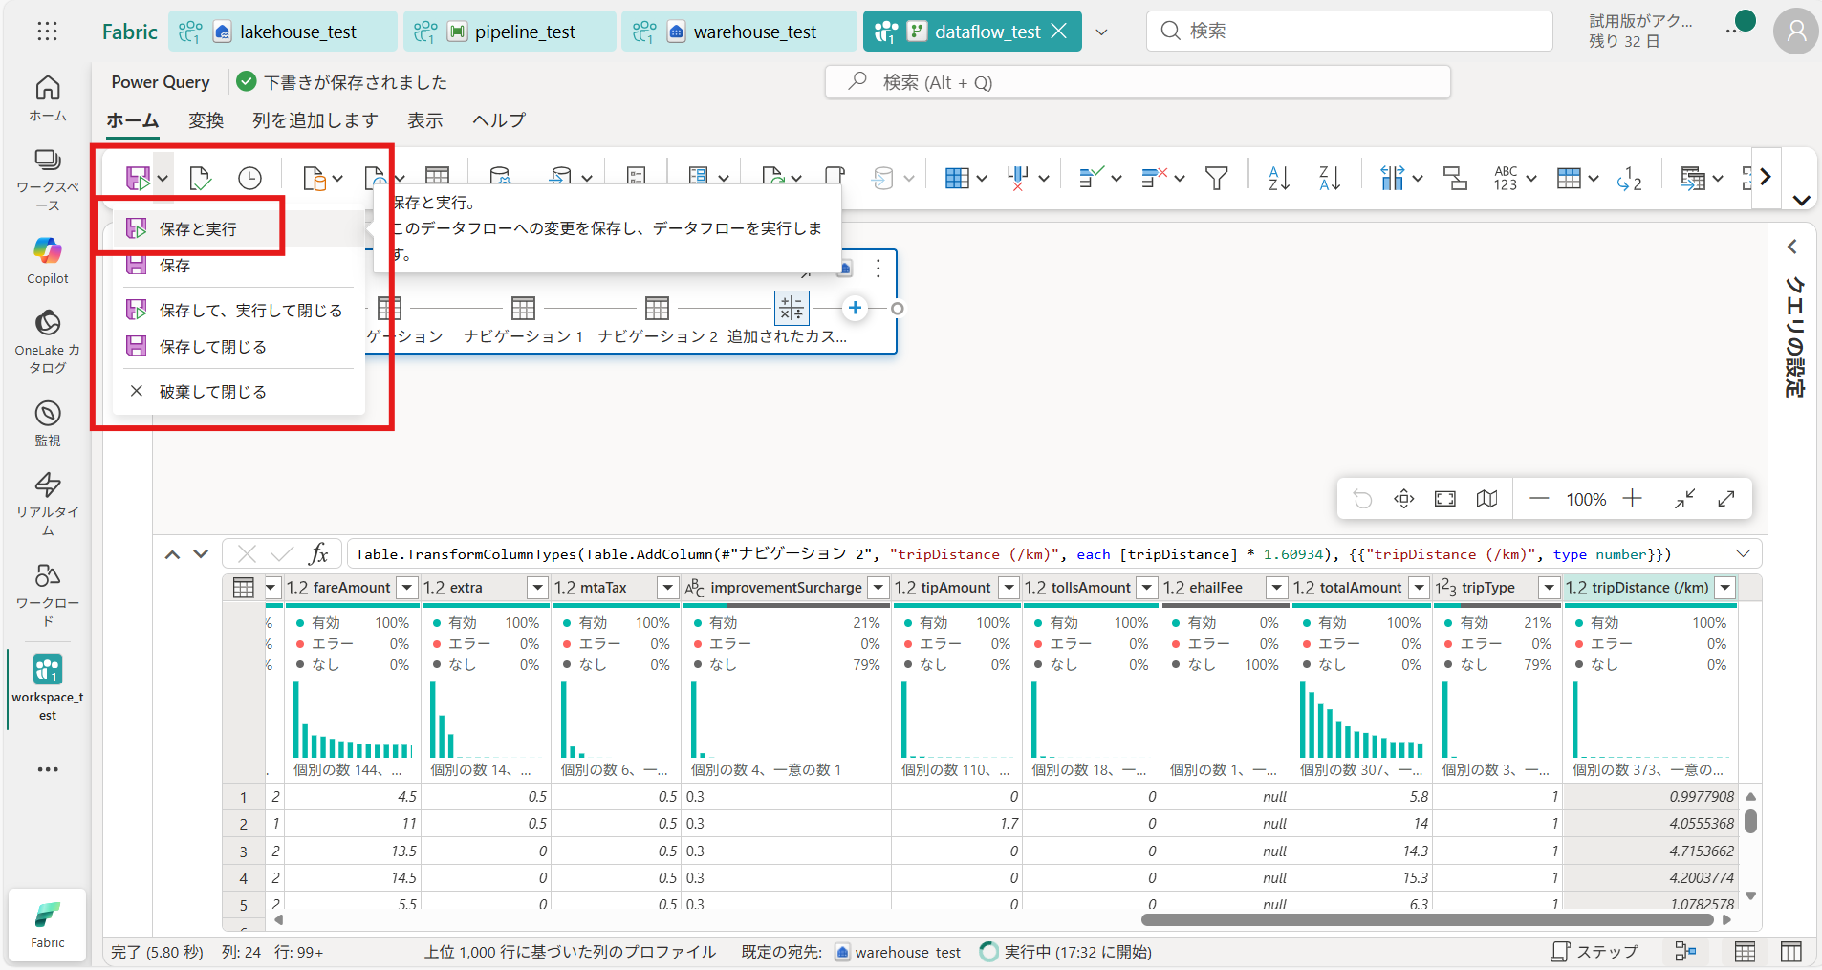Switch to the 変換 ribbon tab

pos(206,120)
